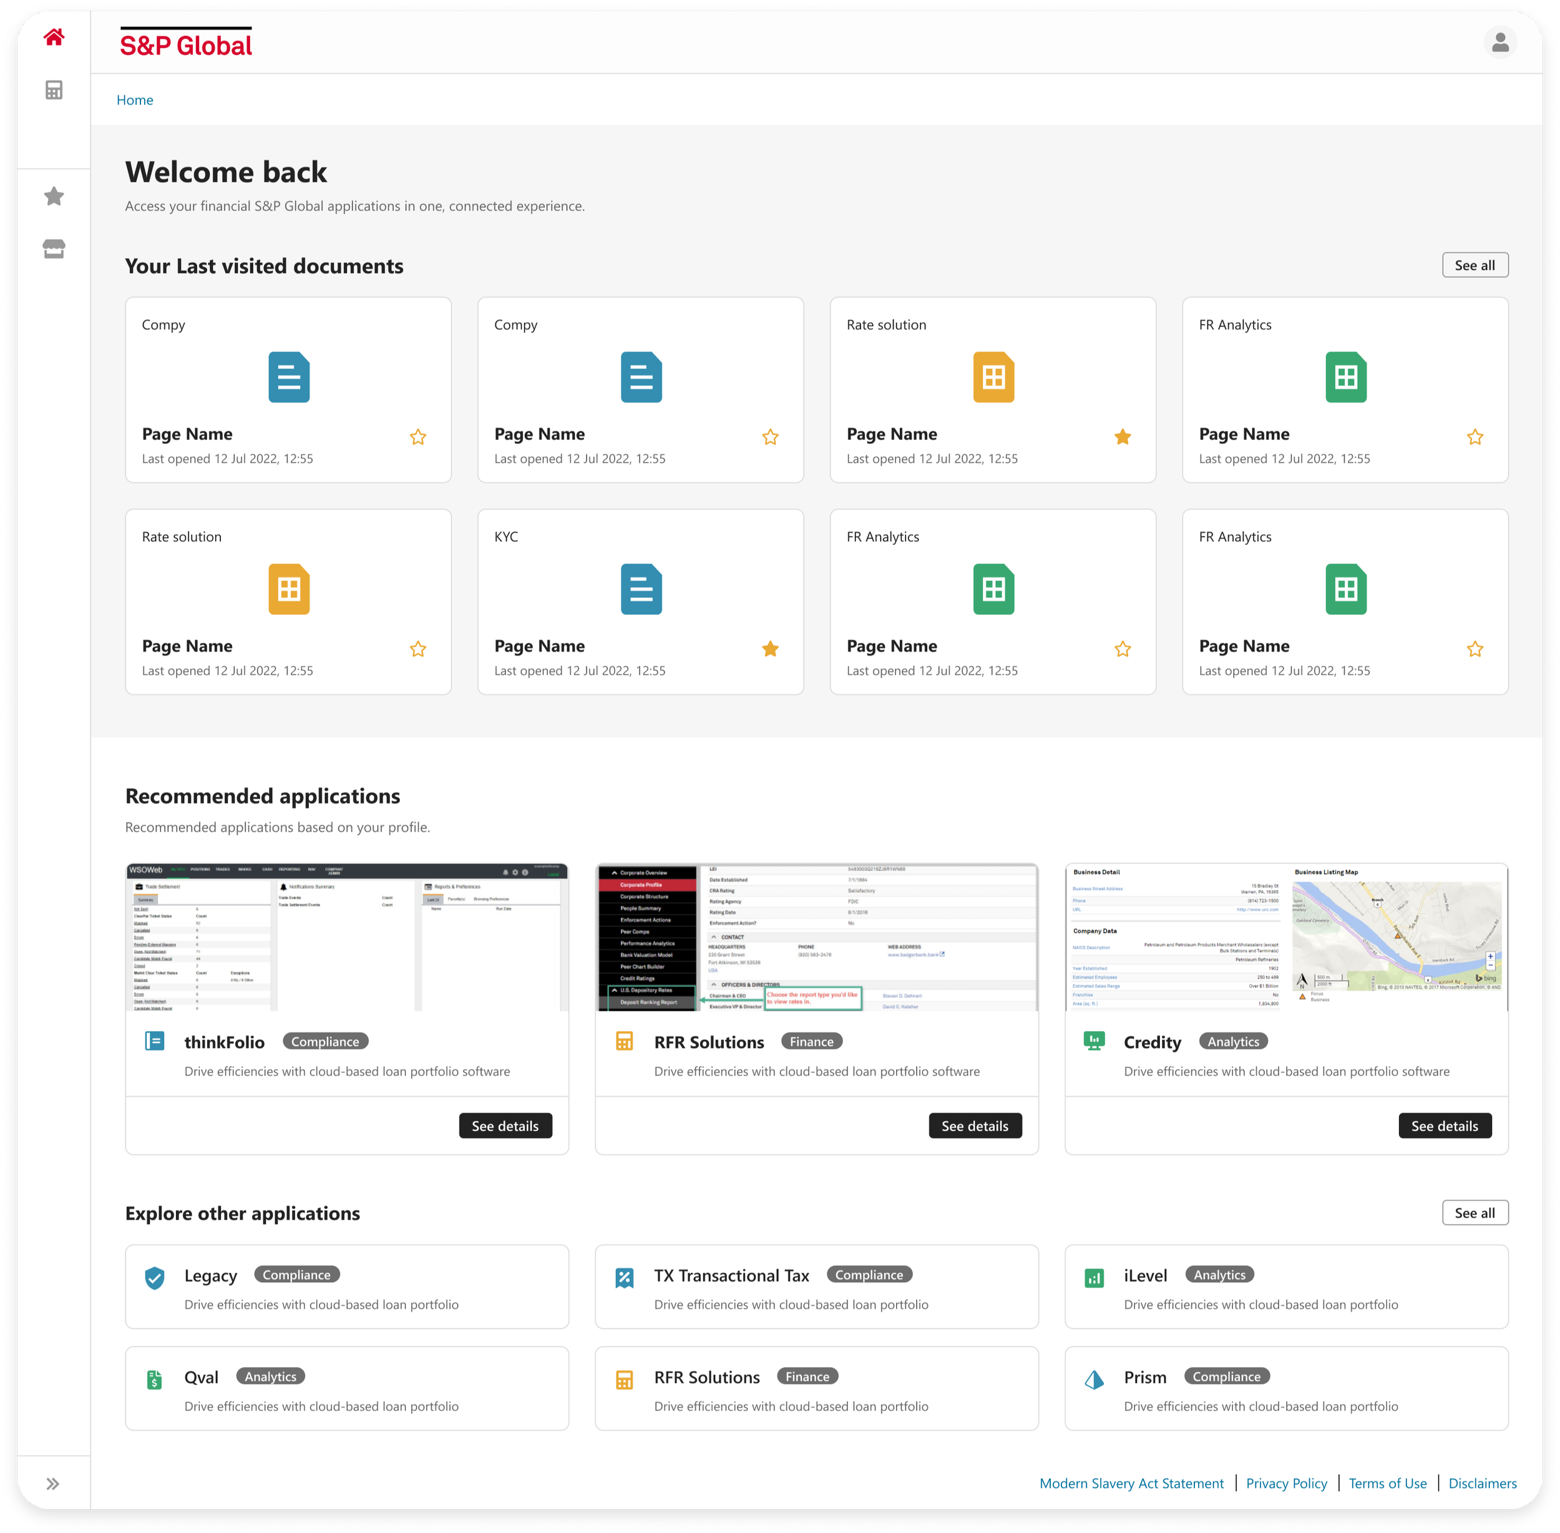
Task: Click the Qval dollar document icon
Action: (x=155, y=1380)
